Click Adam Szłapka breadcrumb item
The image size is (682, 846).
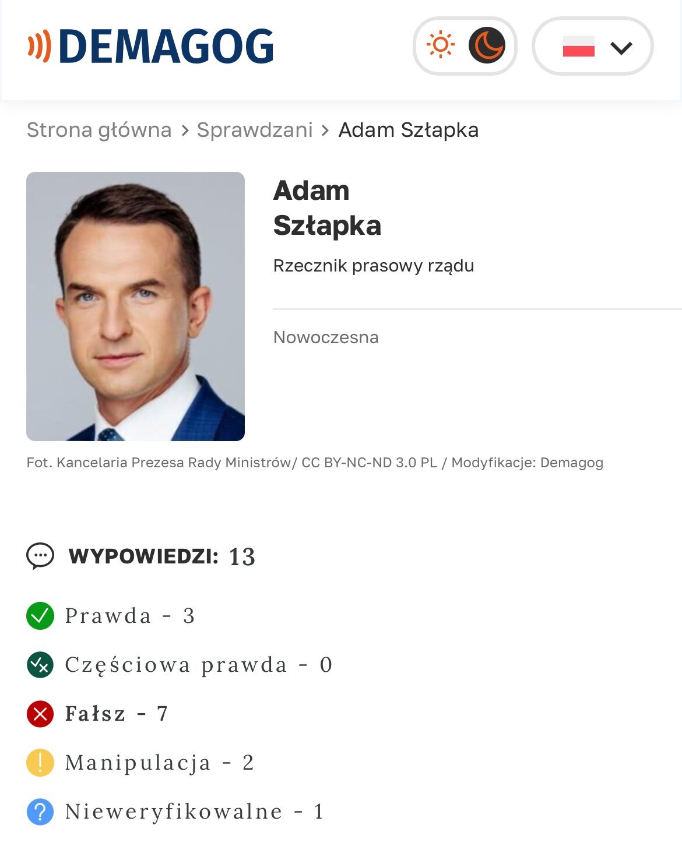(408, 130)
